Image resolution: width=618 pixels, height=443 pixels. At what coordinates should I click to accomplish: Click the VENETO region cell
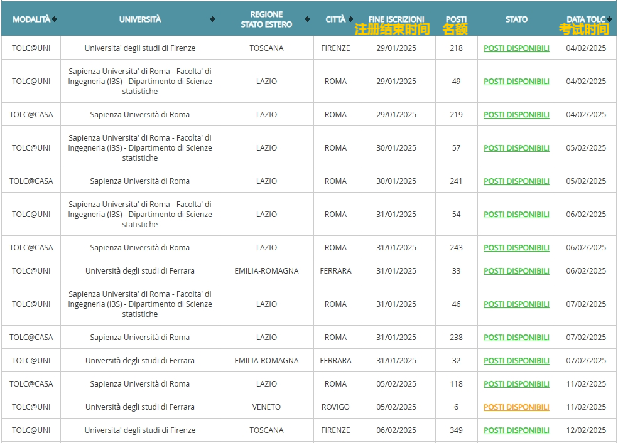pos(266,407)
